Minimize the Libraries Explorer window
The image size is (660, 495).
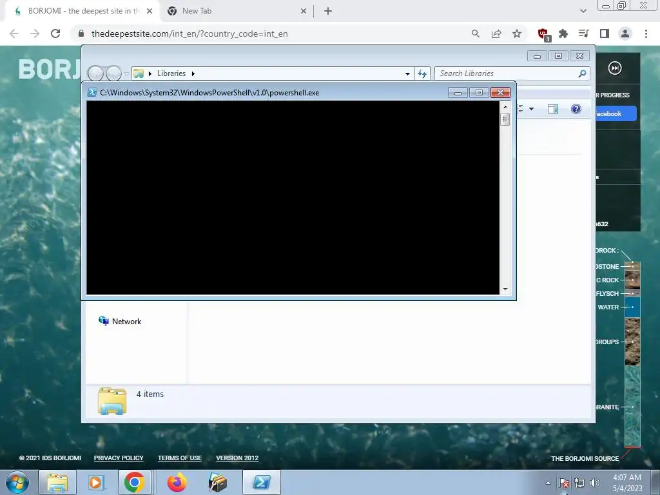point(537,56)
